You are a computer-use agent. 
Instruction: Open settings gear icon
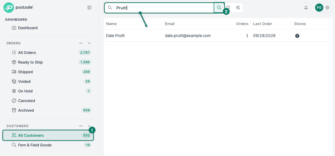[x=327, y=8]
